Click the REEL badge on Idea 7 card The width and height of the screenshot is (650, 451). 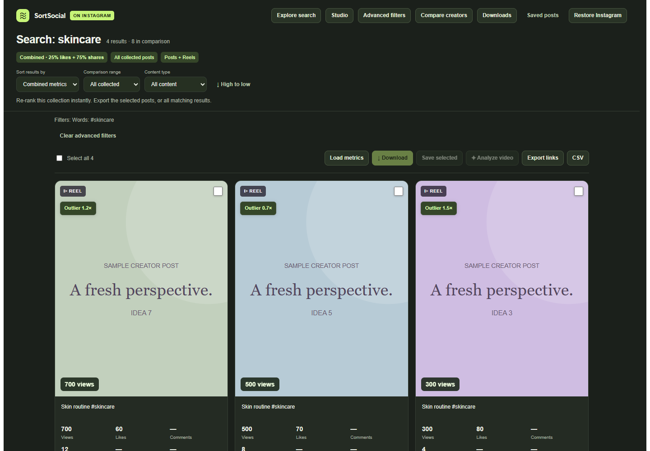click(x=73, y=191)
